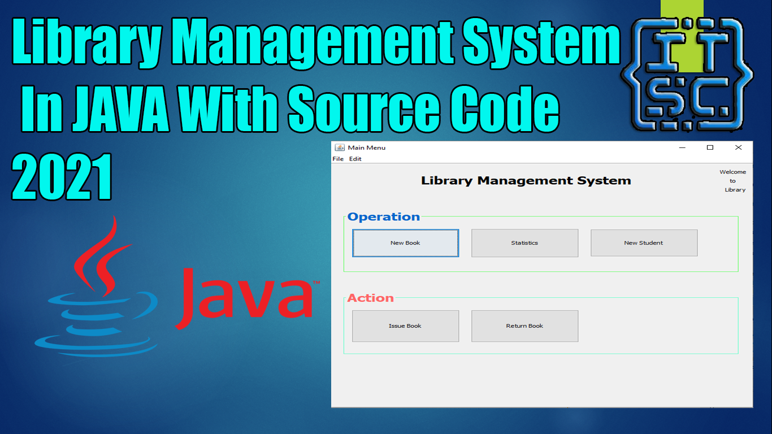The height and width of the screenshot is (434, 772).
Task: Click the Operation panel title
Action: [x=384, y=216]
